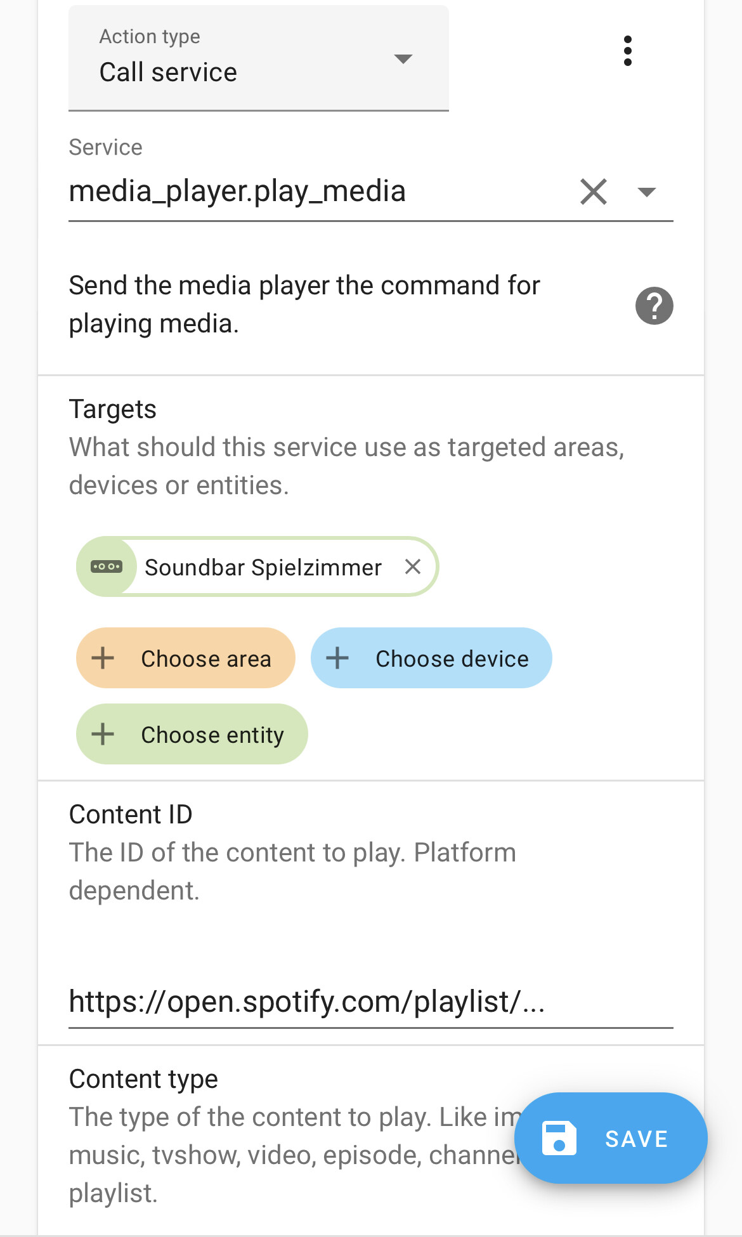Select Choose area
742x1237 pixels.
click(x=185, y=658)
